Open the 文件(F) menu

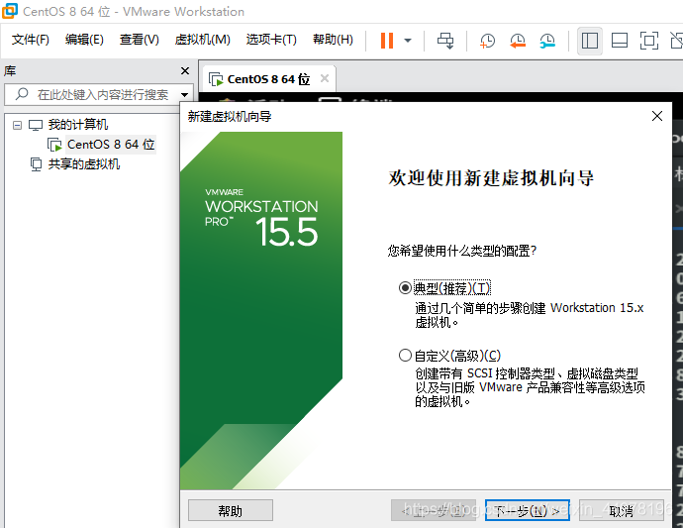[30, 40]
